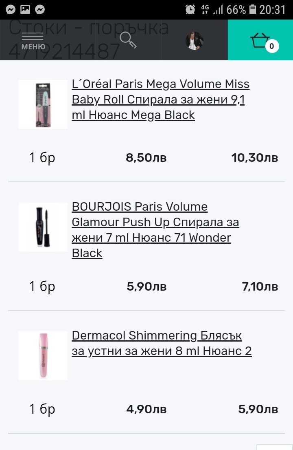
Task: View the BOURJOIS mascara product thumbnail
Action: (43, 227)
